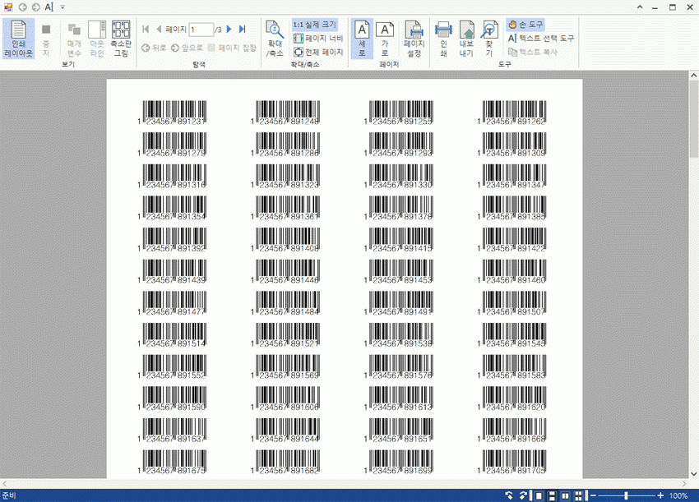Click the barcode labeled 891309

click(x=512, y=145)
